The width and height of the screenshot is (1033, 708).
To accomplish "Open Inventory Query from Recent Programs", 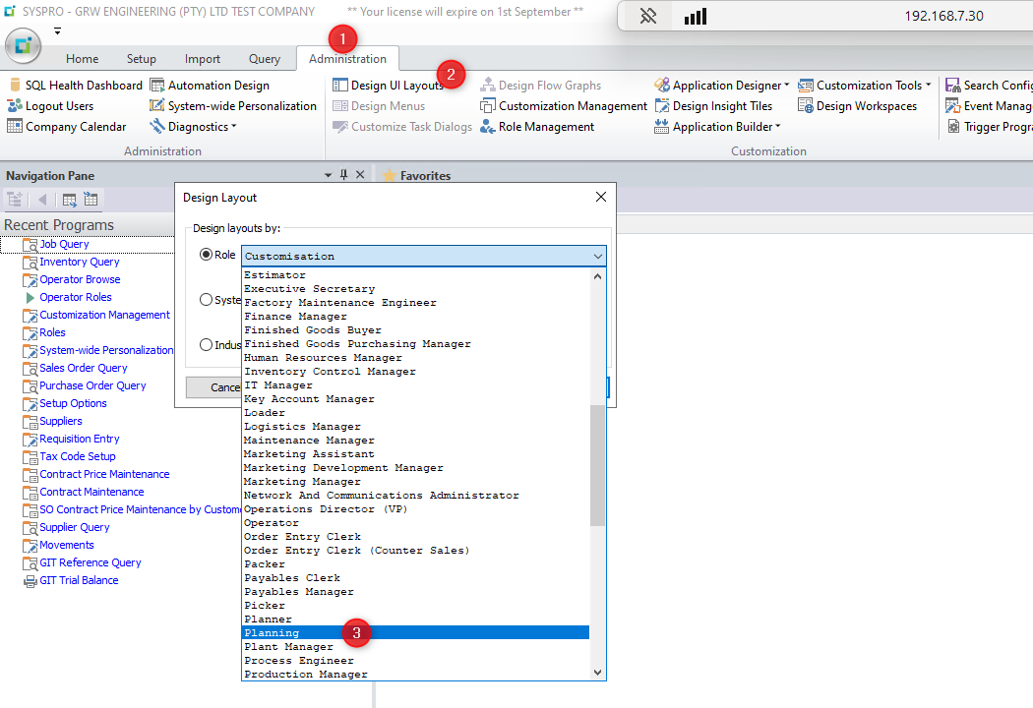I will coord(80,262).
